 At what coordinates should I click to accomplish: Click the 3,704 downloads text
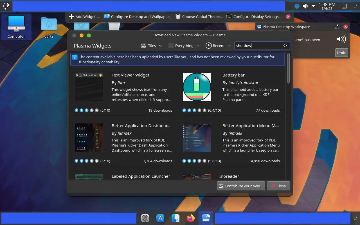(x=157, y=161)
